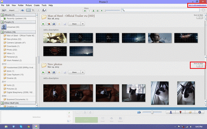Create movie presentation for New photos folder
The height and width of the screenshot is (129, 207).
click(x=54, y=72)
